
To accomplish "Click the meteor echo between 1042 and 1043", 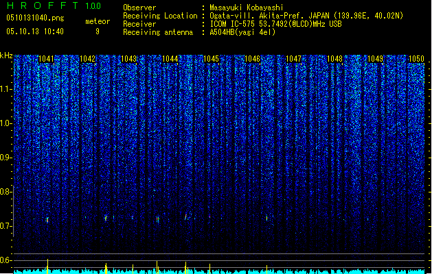I will pyautogui.click(x=106, y=219).
